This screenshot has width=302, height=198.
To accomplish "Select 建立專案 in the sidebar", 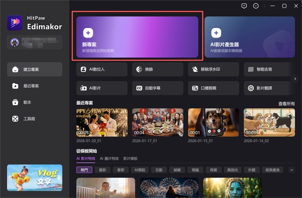I will pos(35,69).
